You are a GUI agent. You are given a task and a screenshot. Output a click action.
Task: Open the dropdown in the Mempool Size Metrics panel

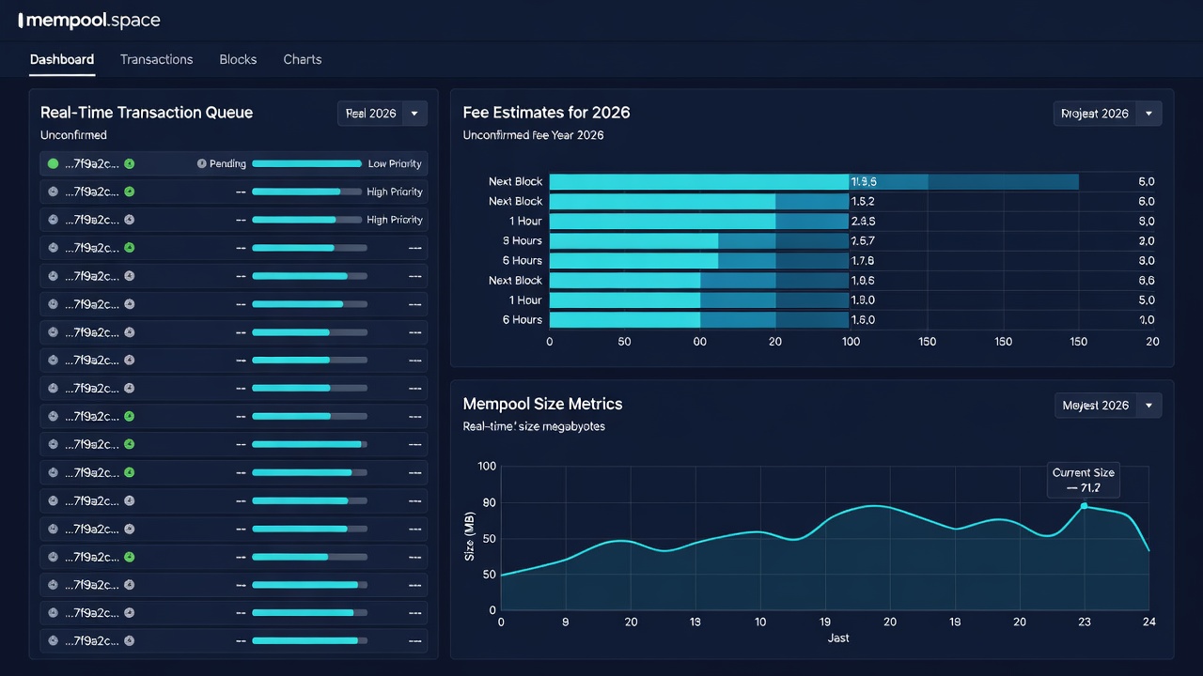tap(1107, 406)
